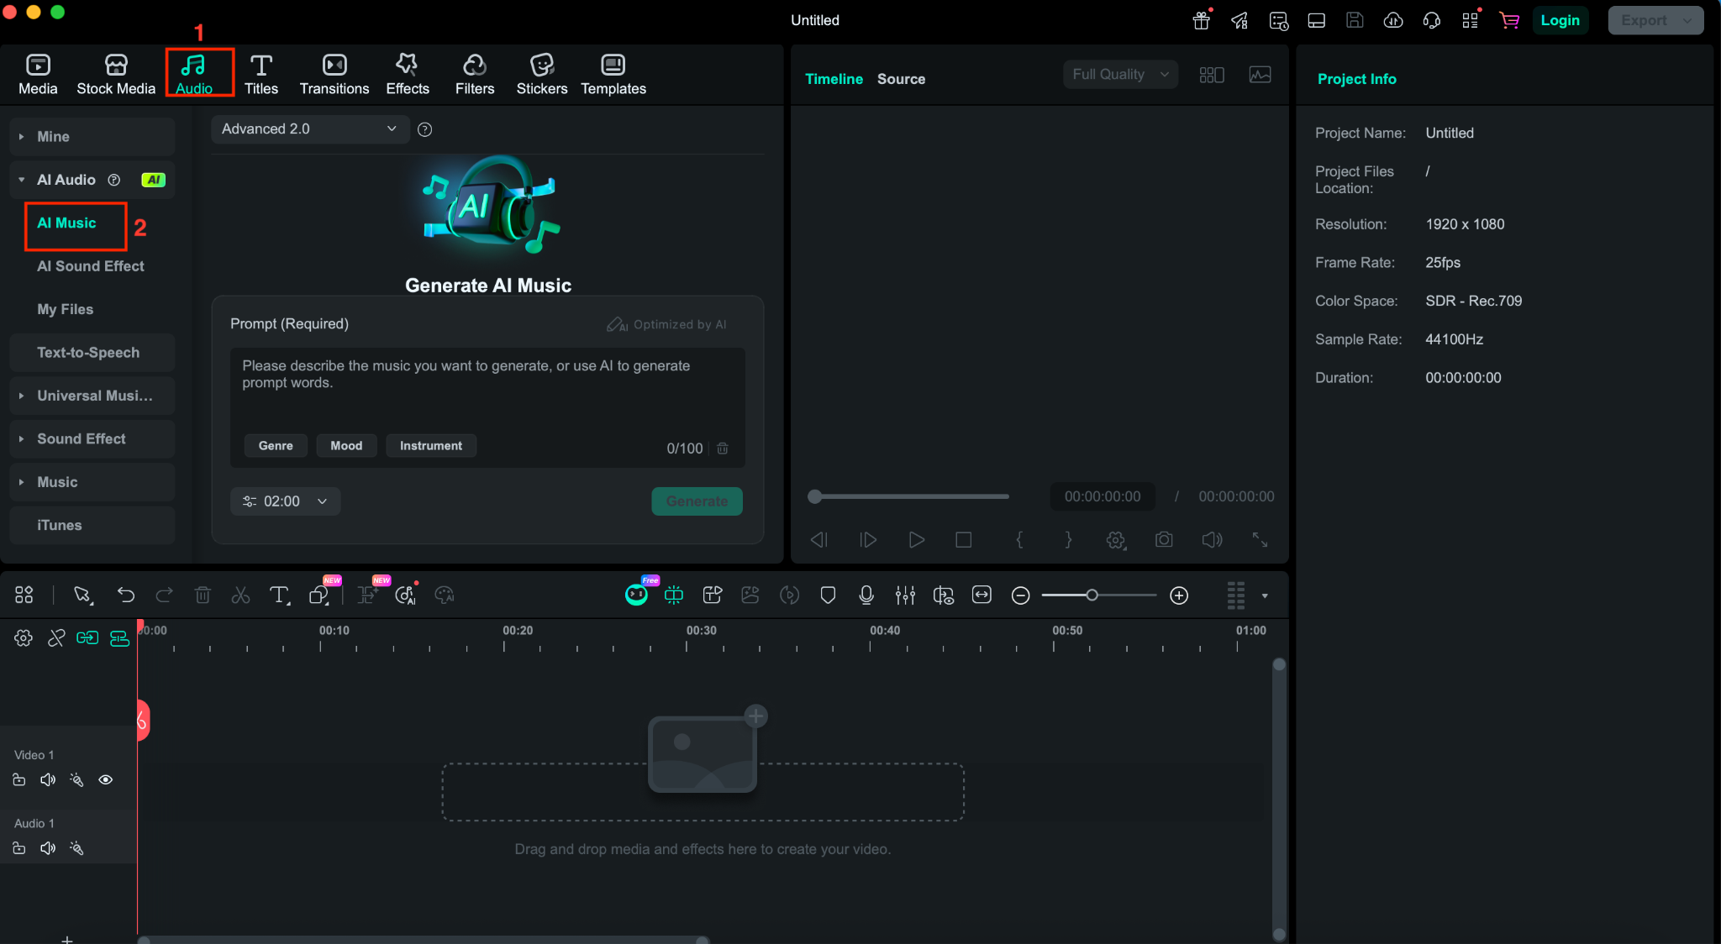Open the Export options arrow

point(1687,20)
